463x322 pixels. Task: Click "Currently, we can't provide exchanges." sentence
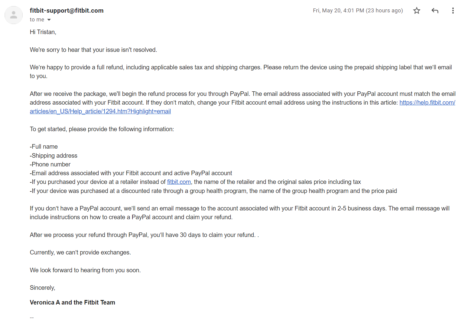pos(80,252)
